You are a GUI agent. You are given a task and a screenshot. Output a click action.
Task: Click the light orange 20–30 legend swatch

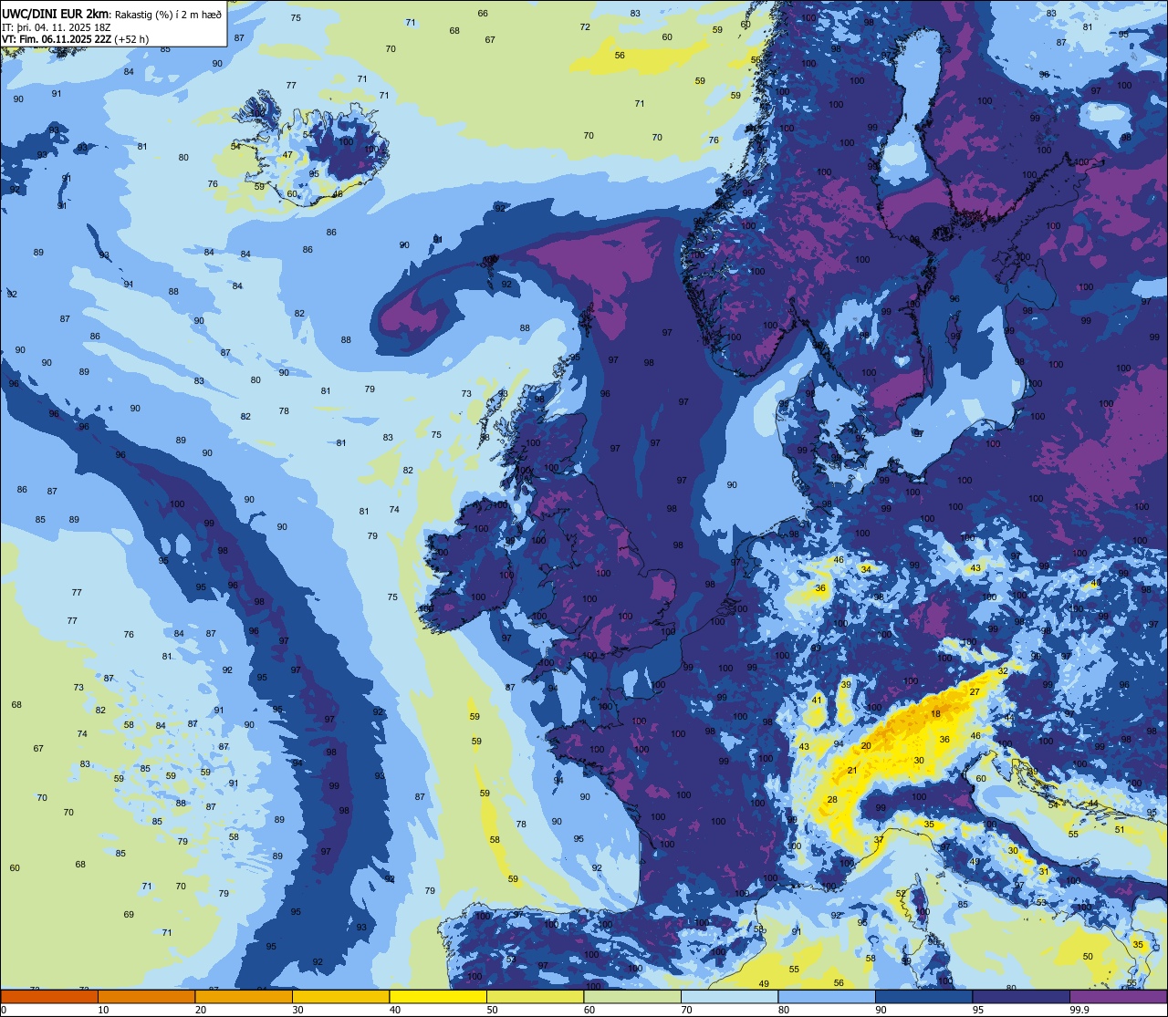tap(244, 996)
